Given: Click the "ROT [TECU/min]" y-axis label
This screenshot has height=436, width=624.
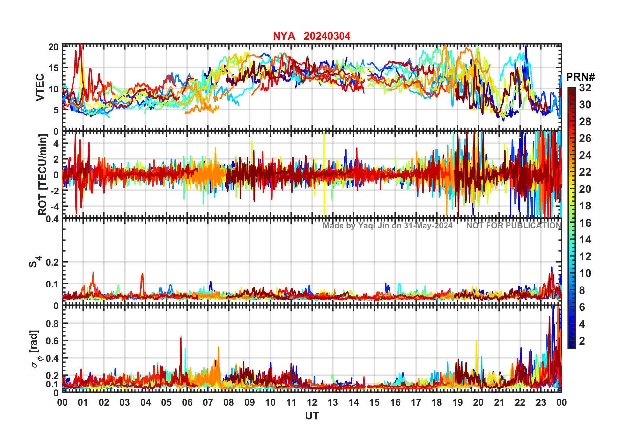Looking at the screenshot, I should pyautogui.click(x=43, y=174).
